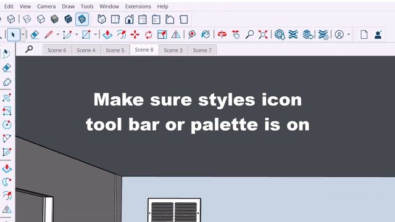Activate the Offset tool in top toolbar

(x=122, y=35)
